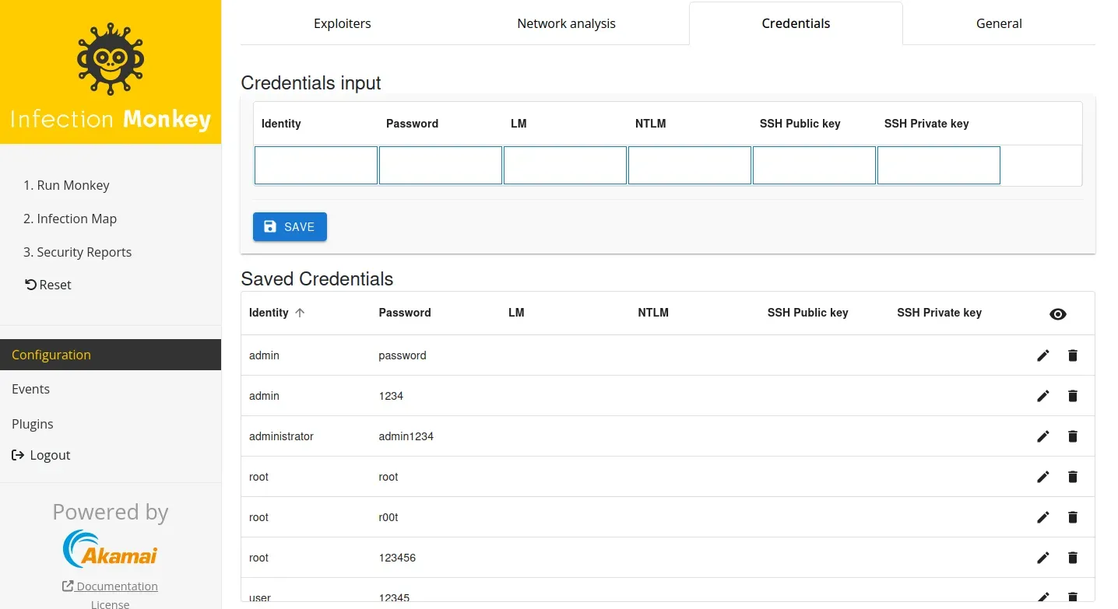Open the License link
This screenshot has height=609, width=1118.
[x=110, y=604]
